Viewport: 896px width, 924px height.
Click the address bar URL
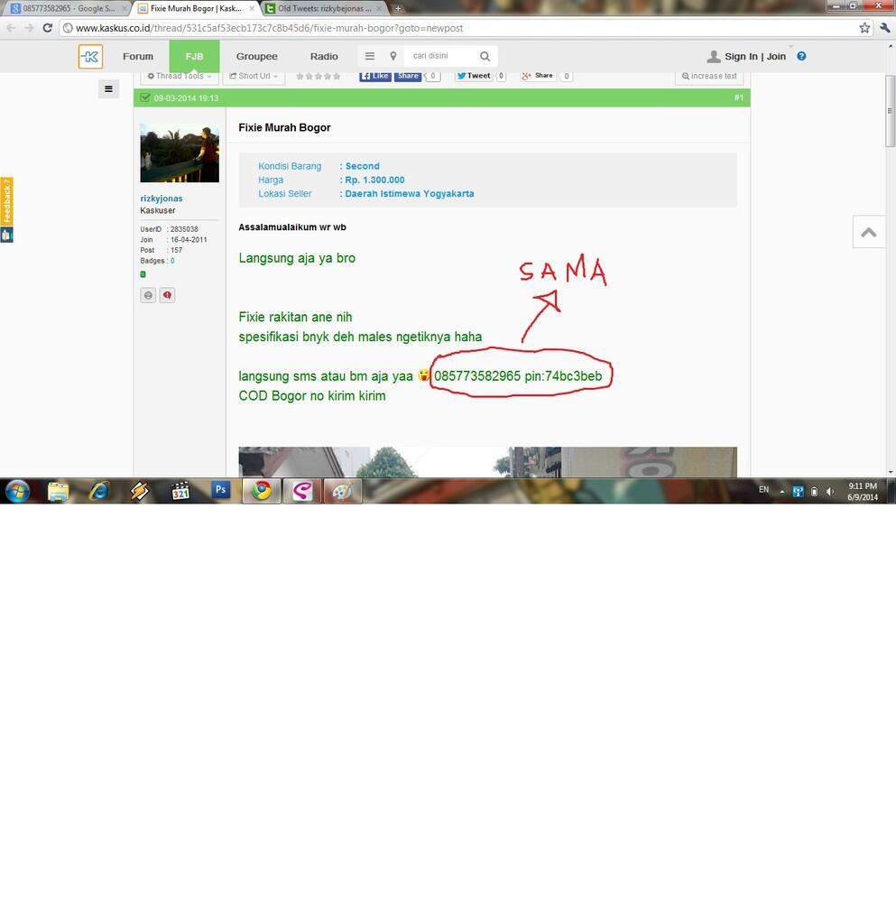269,28
